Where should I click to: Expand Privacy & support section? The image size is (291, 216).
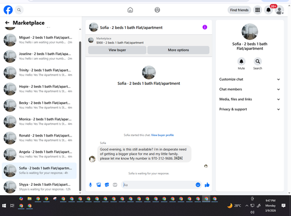(x=250, y=109)
